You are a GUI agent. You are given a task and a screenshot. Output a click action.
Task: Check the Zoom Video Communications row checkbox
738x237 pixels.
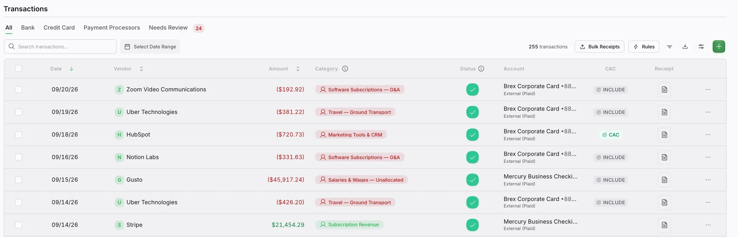coord(18,90)
